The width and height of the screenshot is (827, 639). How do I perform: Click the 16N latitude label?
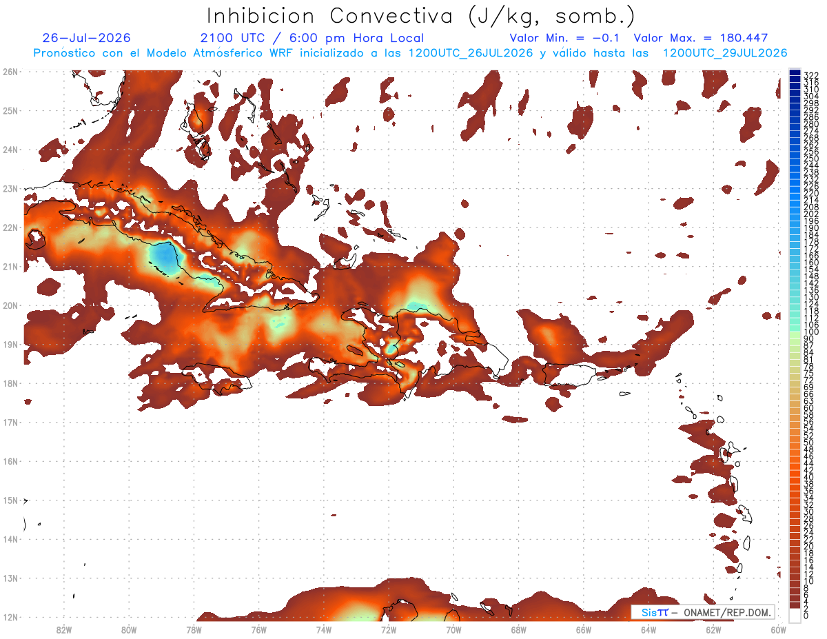tap(10, 461)
